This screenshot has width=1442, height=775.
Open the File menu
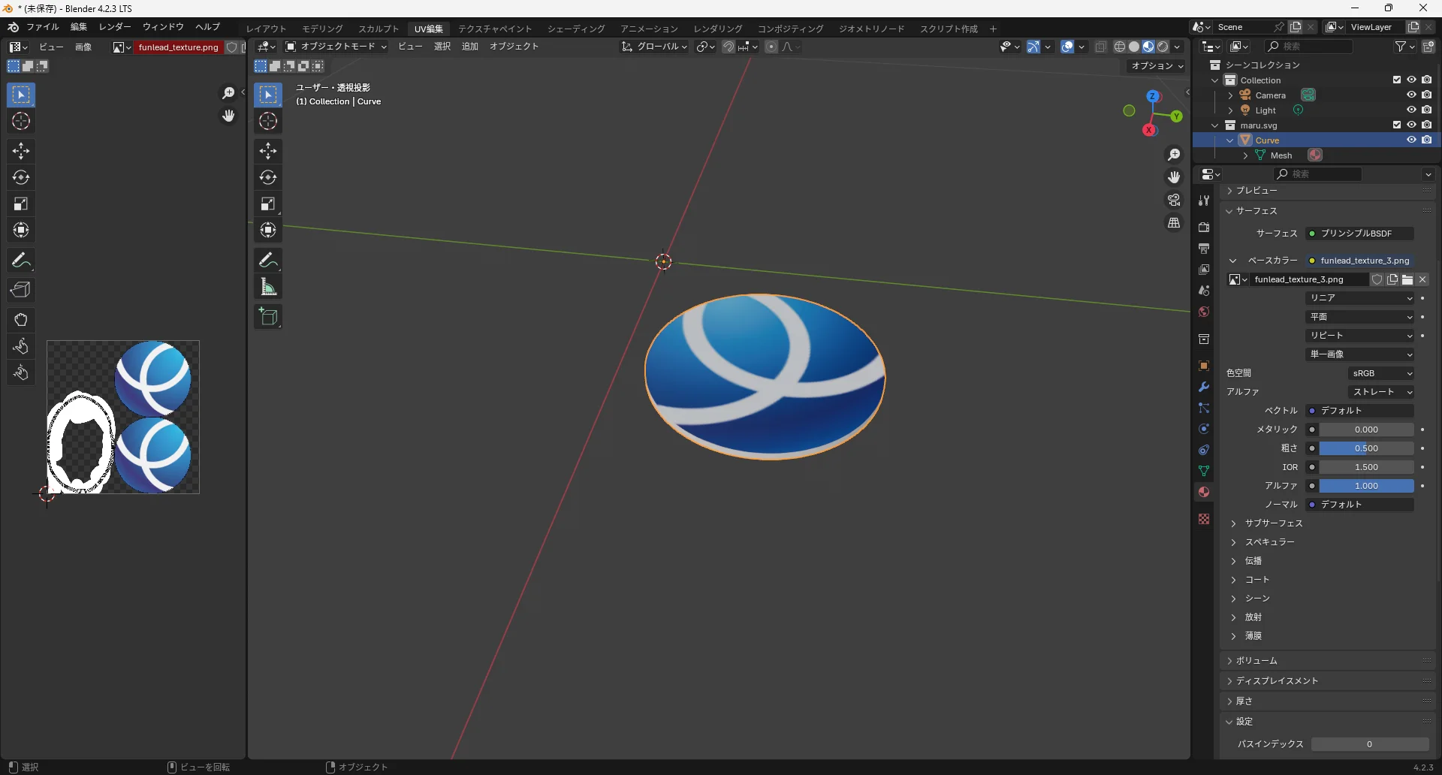point(43,27)
